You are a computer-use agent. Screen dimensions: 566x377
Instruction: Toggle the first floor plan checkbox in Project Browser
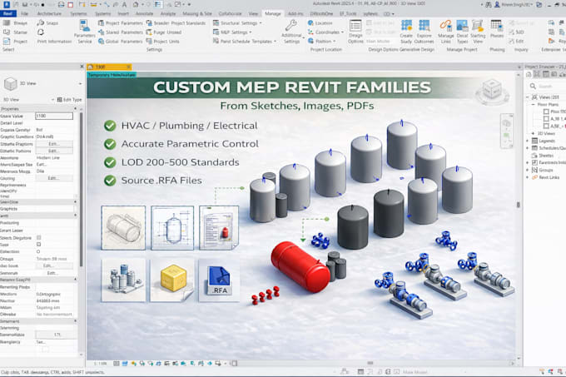pos(546,112)
